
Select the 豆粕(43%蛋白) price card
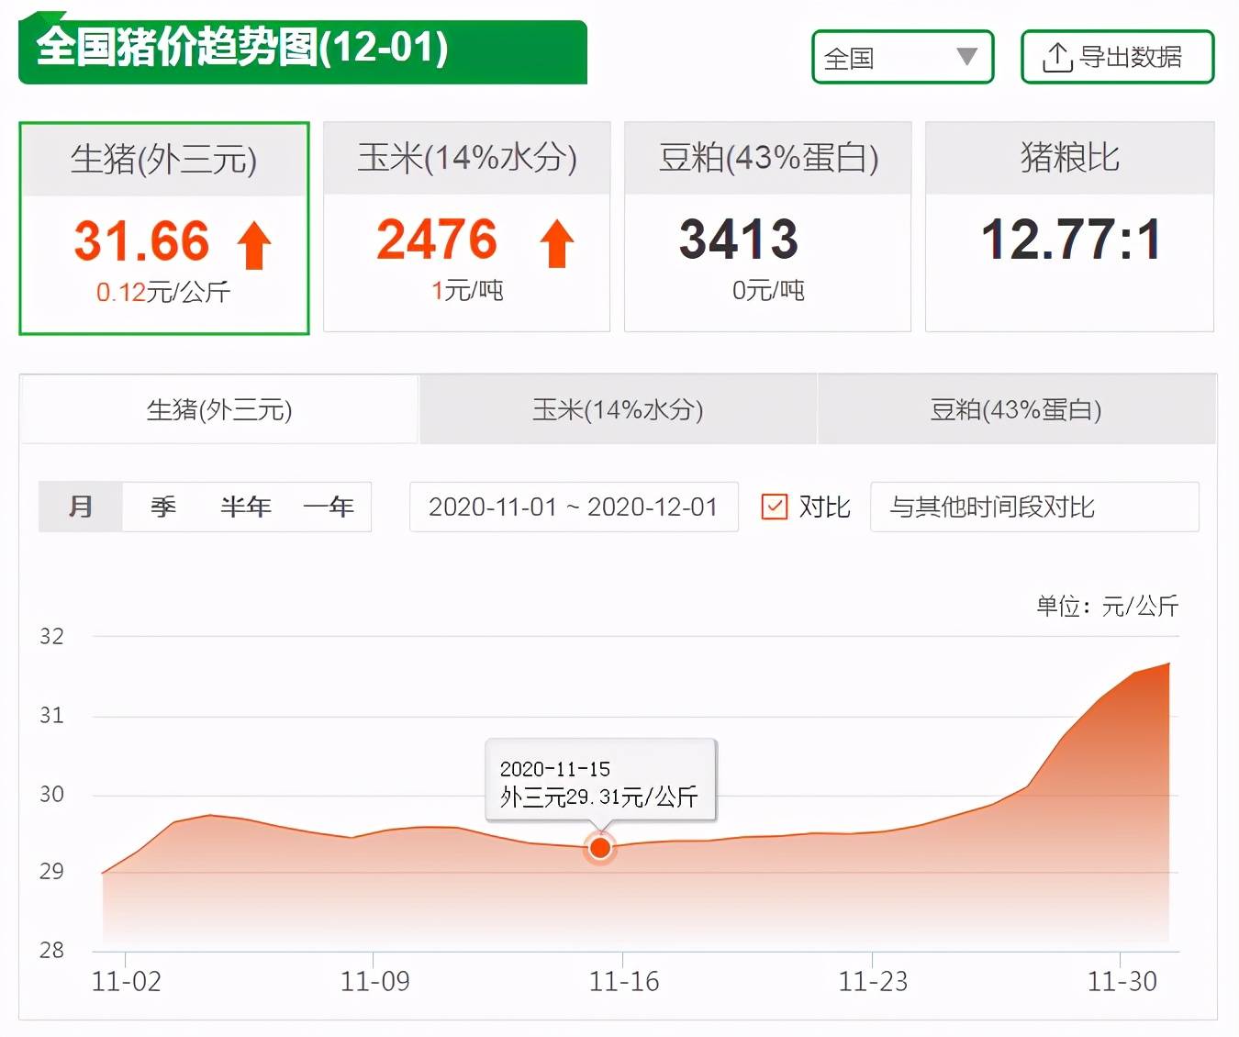point(768,227)
